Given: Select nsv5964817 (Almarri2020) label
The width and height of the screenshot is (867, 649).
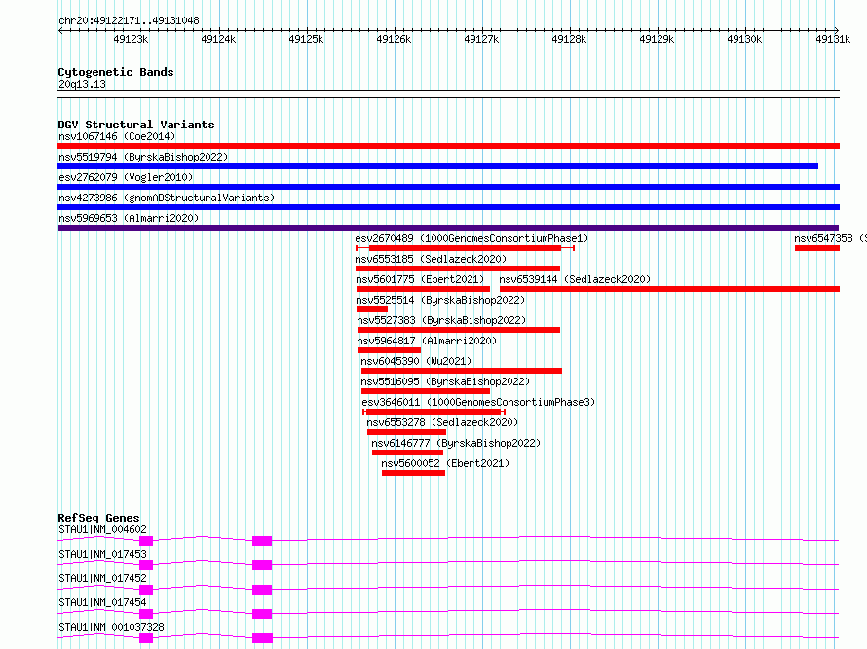Looking at the screenshot, I should coord(427,341).
